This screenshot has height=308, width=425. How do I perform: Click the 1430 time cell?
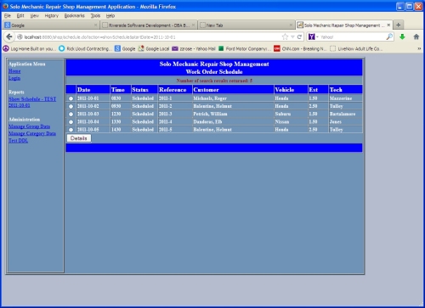[121, 130]
